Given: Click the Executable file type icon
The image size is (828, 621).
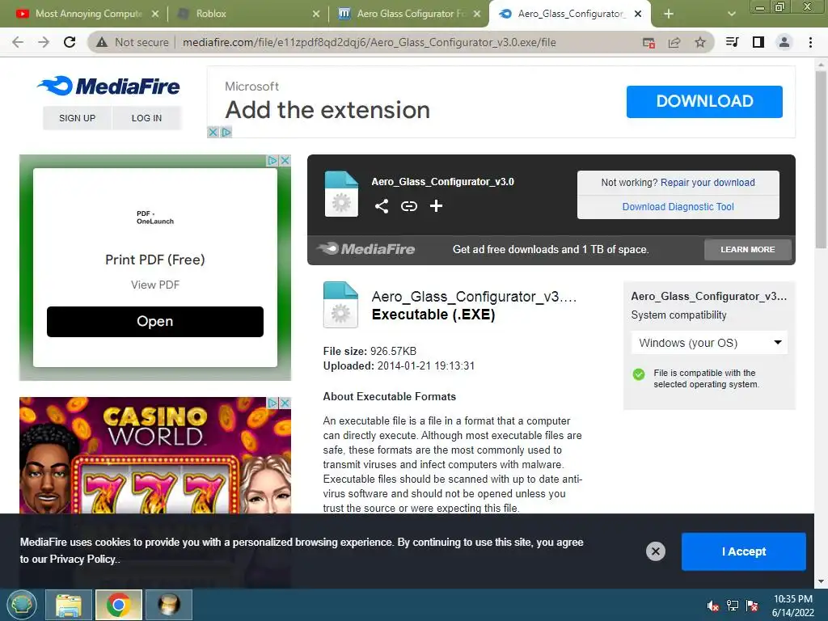Looking at the screenshot, I should [340, 305].
